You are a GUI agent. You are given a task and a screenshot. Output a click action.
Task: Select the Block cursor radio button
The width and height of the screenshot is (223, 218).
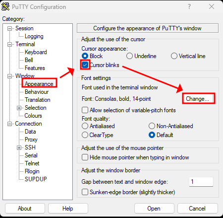coord(85,56)
